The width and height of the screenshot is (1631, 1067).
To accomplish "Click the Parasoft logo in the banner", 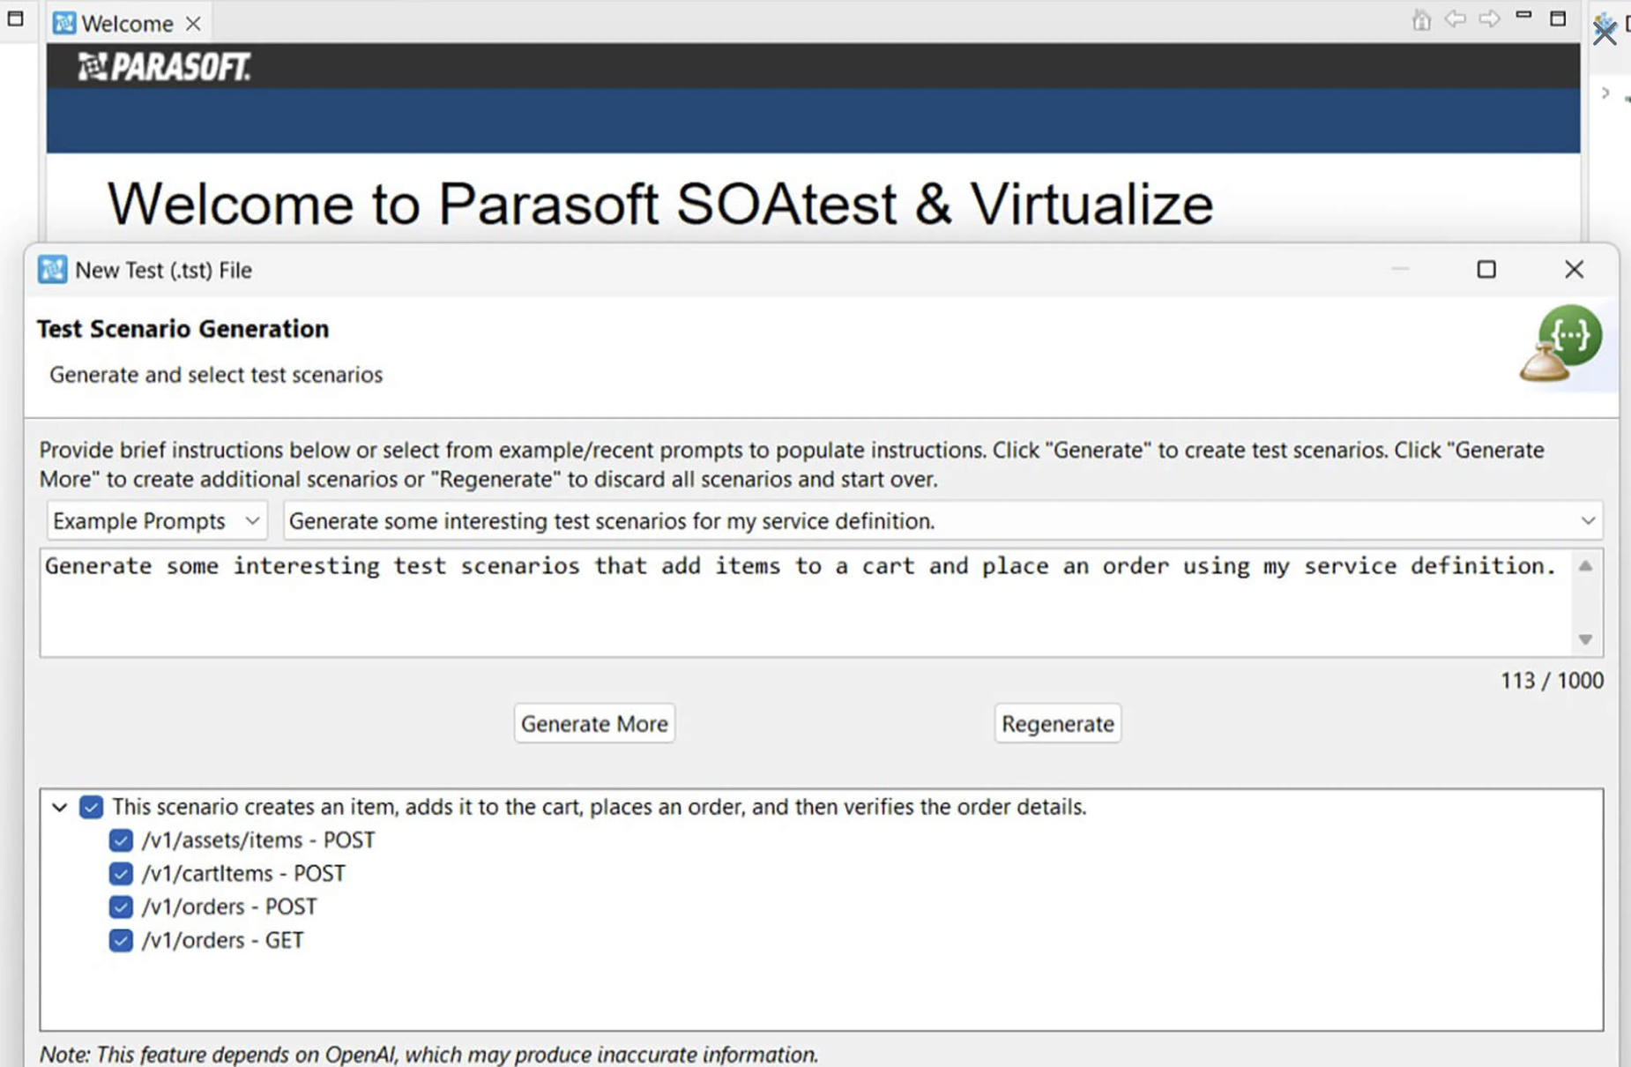I will (165, 66).
